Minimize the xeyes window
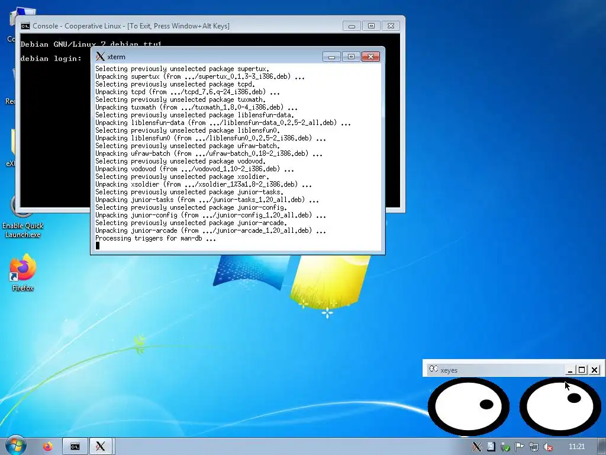This screenshot has width=606, height=455. [x=570, y=370]
